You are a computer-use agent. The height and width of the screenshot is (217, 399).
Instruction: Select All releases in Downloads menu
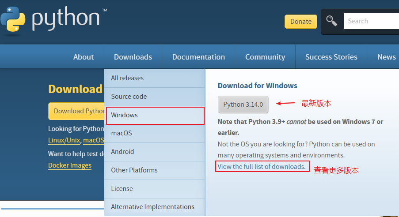tap(155, 78)
